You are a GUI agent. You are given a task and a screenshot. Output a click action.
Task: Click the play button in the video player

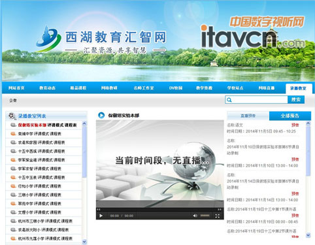101,216
